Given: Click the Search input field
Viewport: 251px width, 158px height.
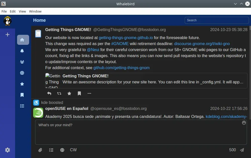Looking at the screenshot, I should tap(217, 20).
